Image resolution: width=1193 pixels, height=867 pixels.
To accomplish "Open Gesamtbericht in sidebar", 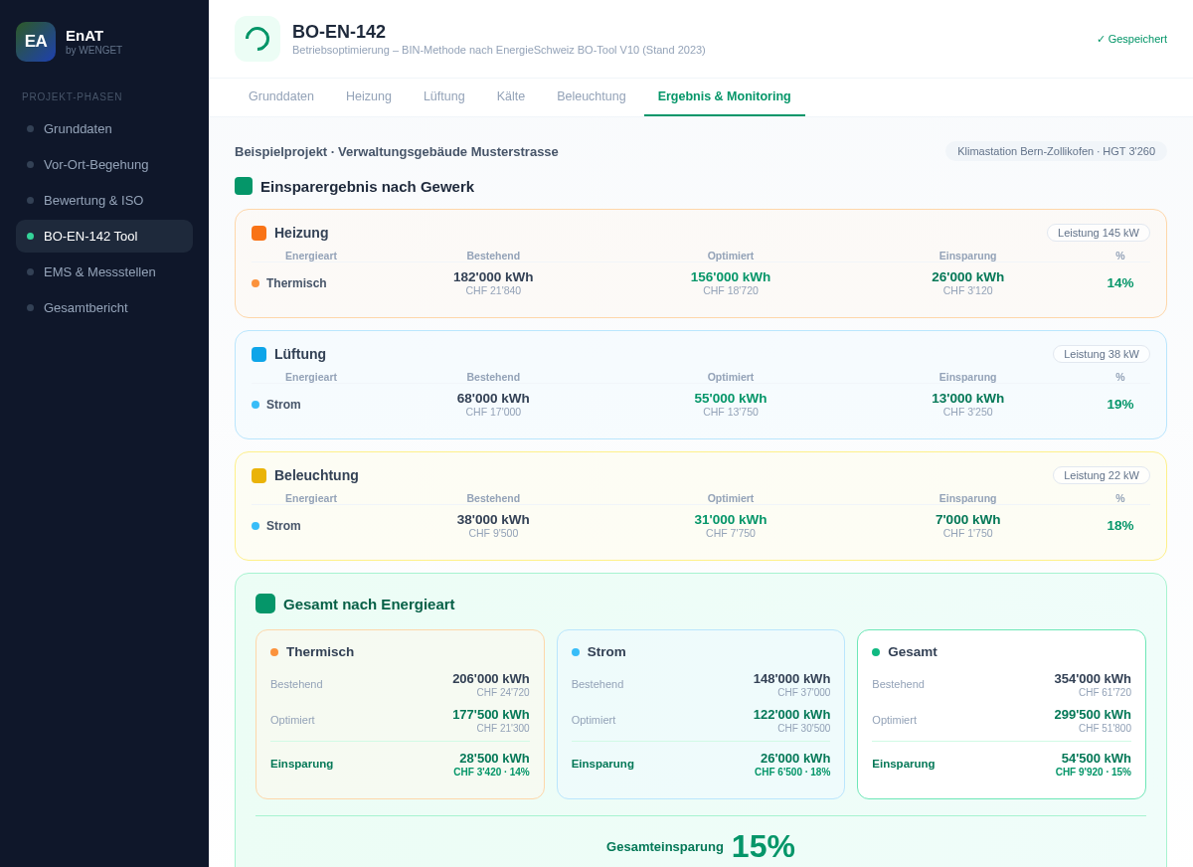I will tap(104, 307).
